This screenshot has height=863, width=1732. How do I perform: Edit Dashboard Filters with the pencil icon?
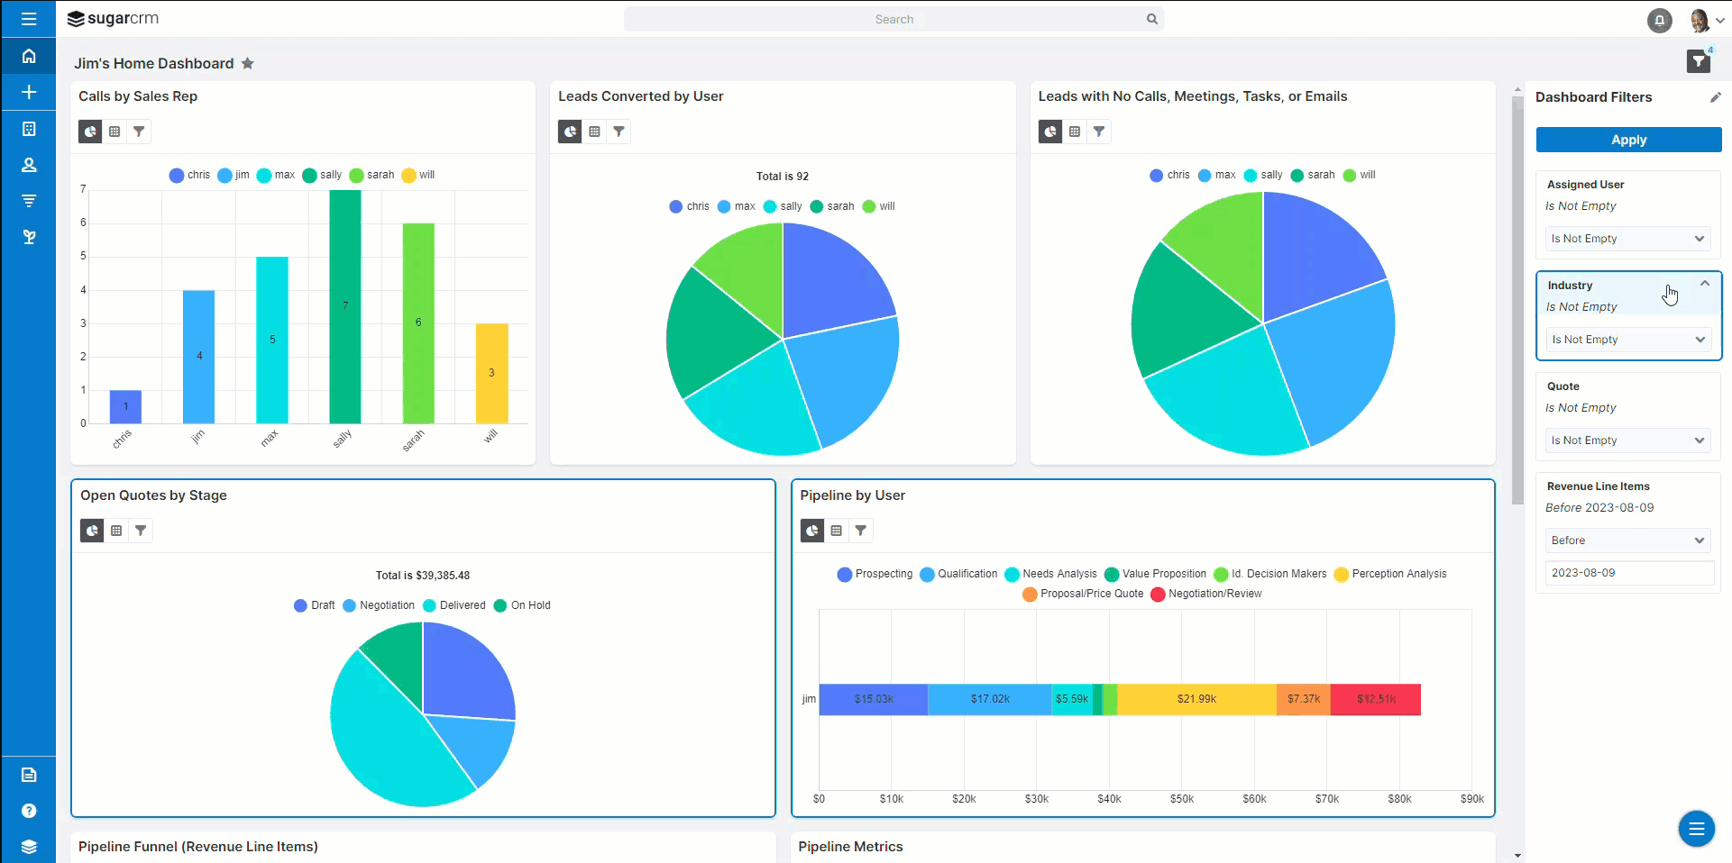coord(1716,97)
